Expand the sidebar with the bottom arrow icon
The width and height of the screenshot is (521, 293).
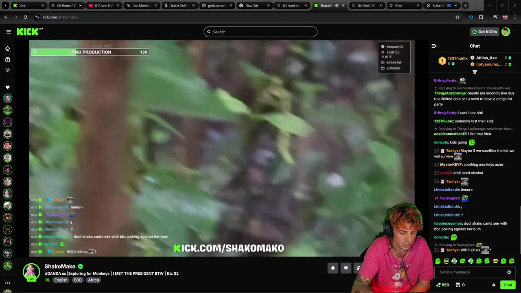pyautogui.click(x=7, y=283)
